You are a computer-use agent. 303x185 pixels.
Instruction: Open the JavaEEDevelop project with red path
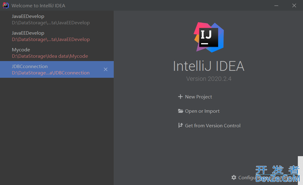[x=57, y=36]
